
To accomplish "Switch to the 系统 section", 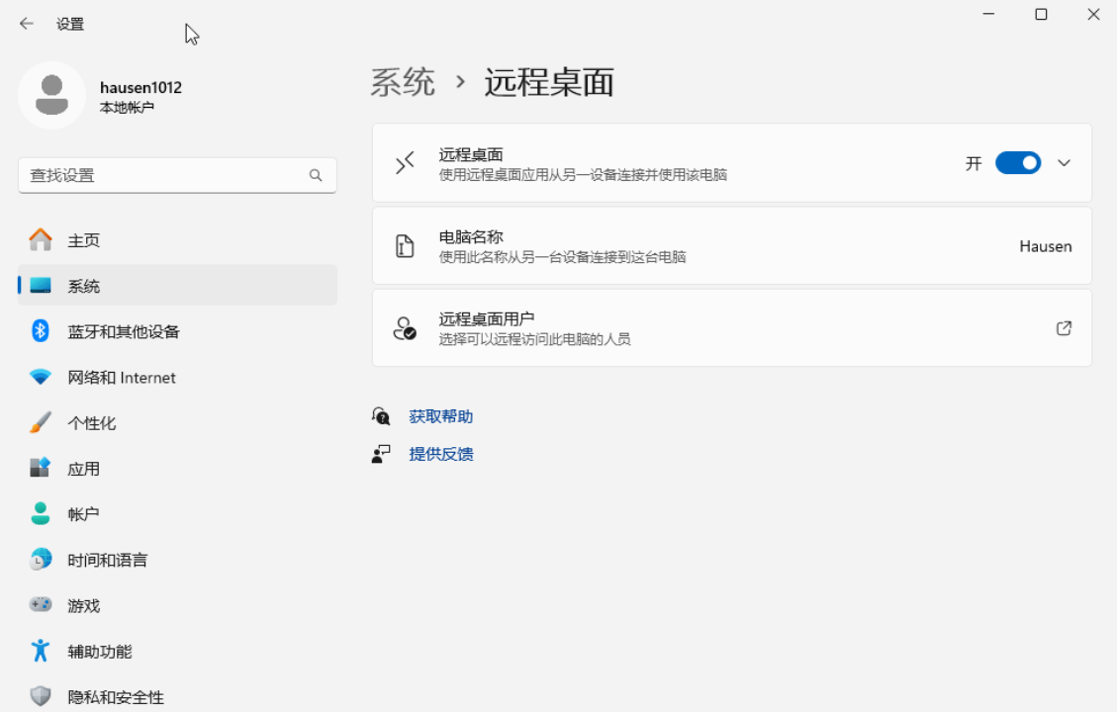I will [x=84, y=285].
